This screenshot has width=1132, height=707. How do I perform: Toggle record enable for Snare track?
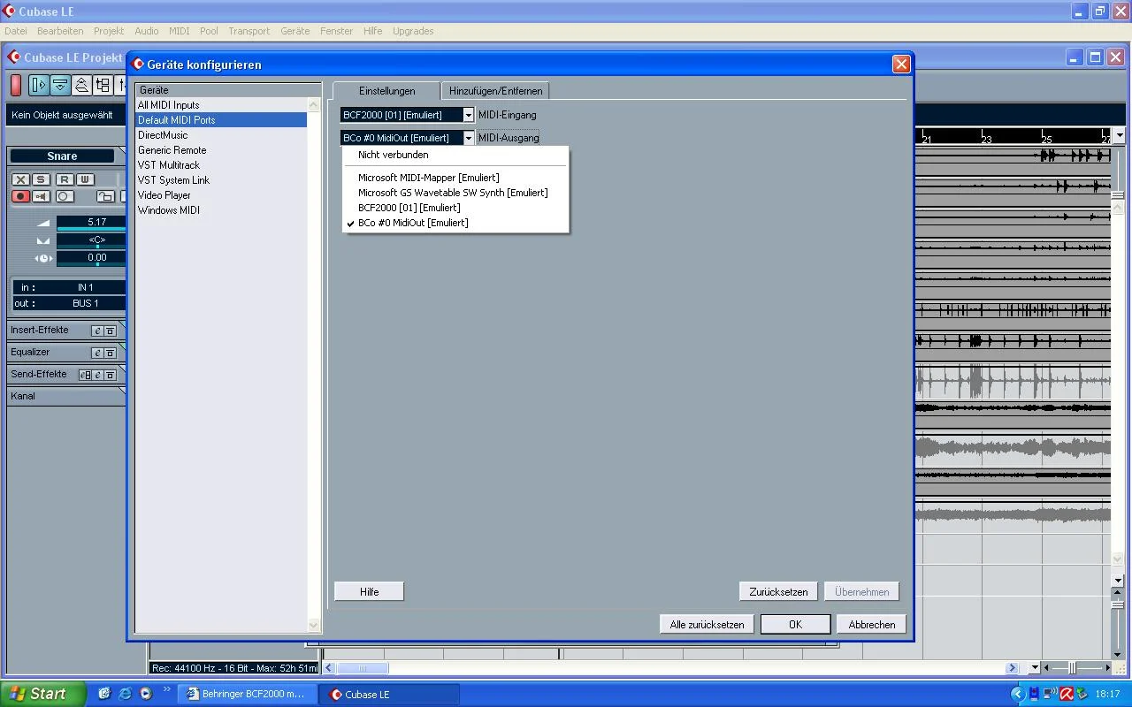(x=20, y=196)
